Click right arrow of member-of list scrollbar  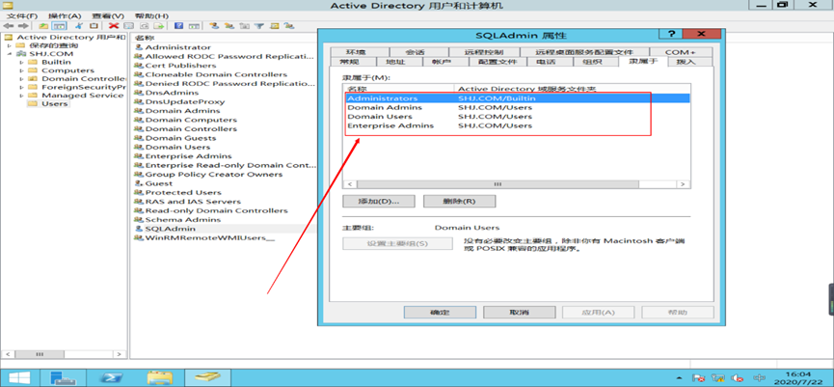pos(683,183)
